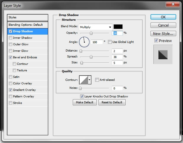Screen dimensions: 183x143
Task: Select the Drop Shadow style row
Action: tap(27, 31)
